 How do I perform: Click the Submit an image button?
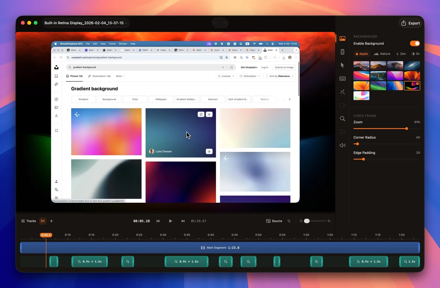point(284,67)
